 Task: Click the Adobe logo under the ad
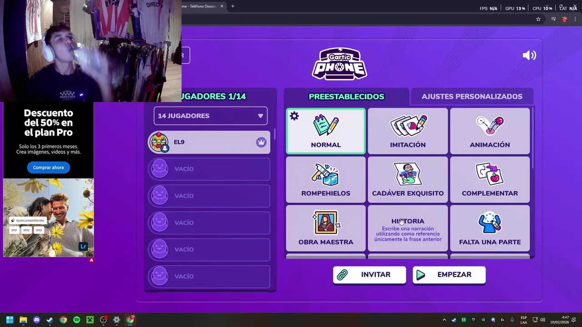91,260
